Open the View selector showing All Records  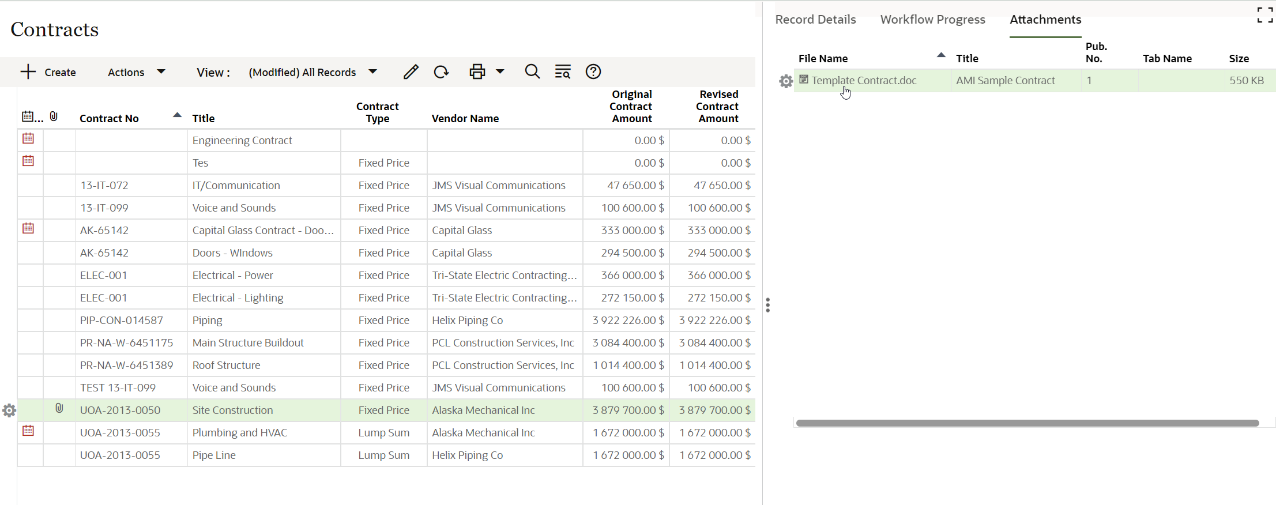tap(313, 72)
